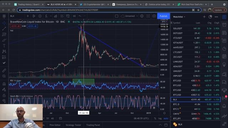Expand the indicators favorites dropdown arrow

[51, 16]
